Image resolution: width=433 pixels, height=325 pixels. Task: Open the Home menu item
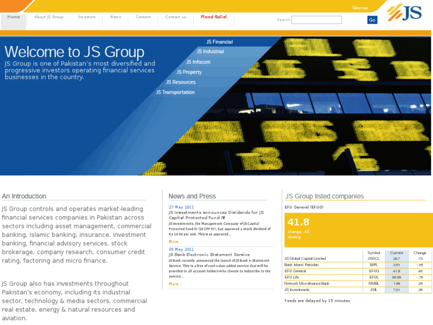point(14,17)
